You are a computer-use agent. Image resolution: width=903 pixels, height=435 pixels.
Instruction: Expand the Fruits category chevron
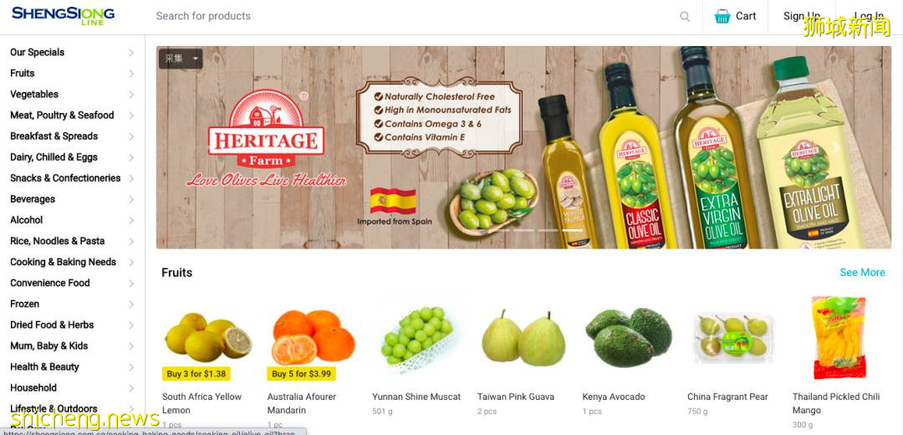pyautogui.click(x=131, y=74)
